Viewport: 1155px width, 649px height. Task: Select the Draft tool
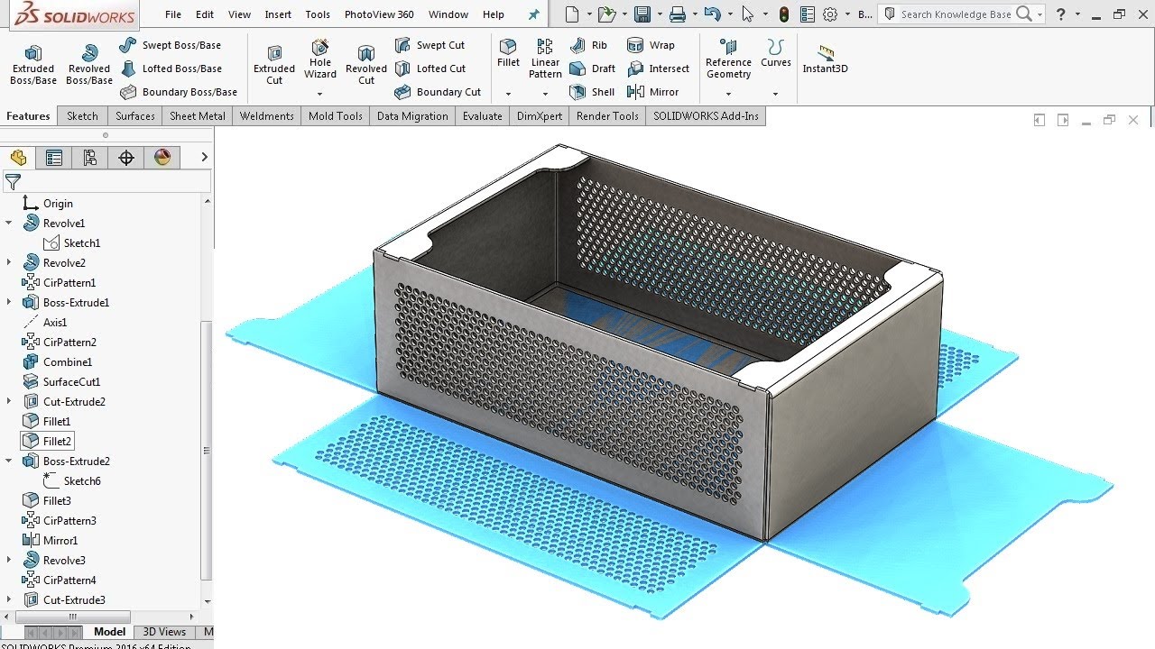pyautogui.click(x=593, y=69)
